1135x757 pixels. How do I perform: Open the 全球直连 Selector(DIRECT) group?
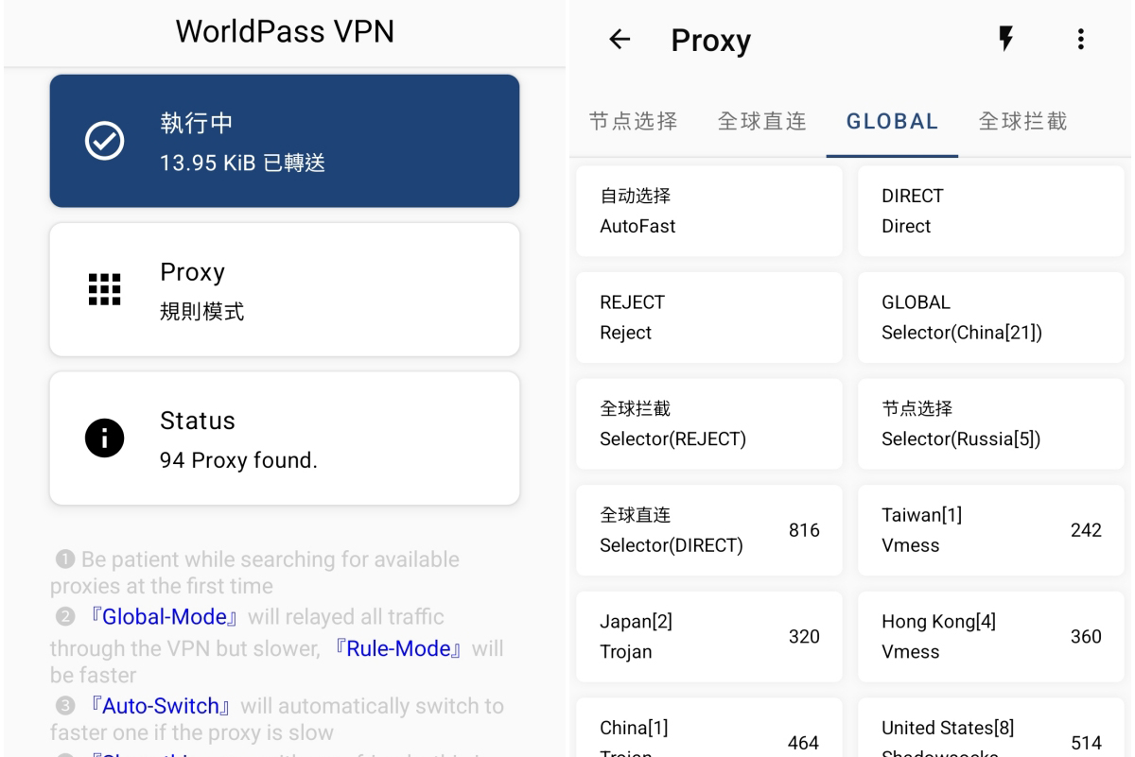pos(708,530)
